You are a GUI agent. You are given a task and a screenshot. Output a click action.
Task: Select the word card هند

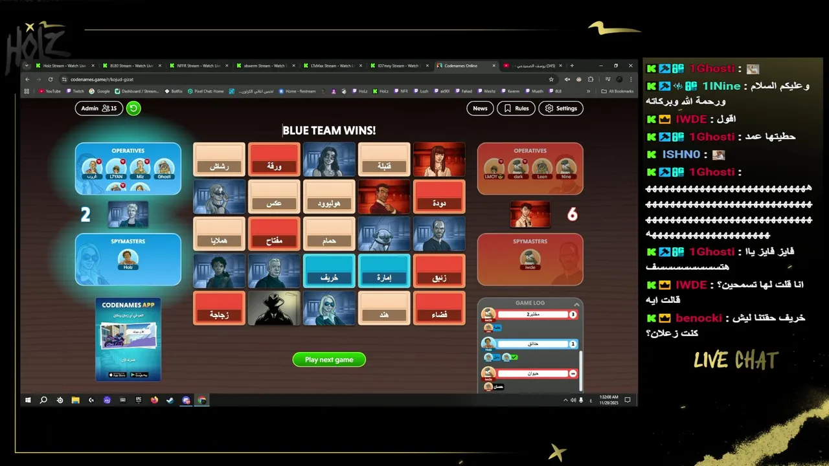384,308
